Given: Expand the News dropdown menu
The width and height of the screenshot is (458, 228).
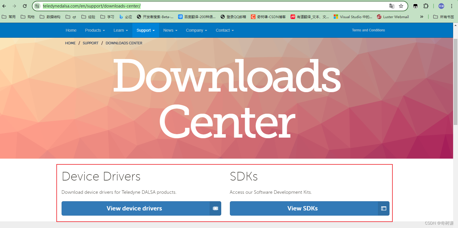Looking at the screenshot, I should [170, 30].
